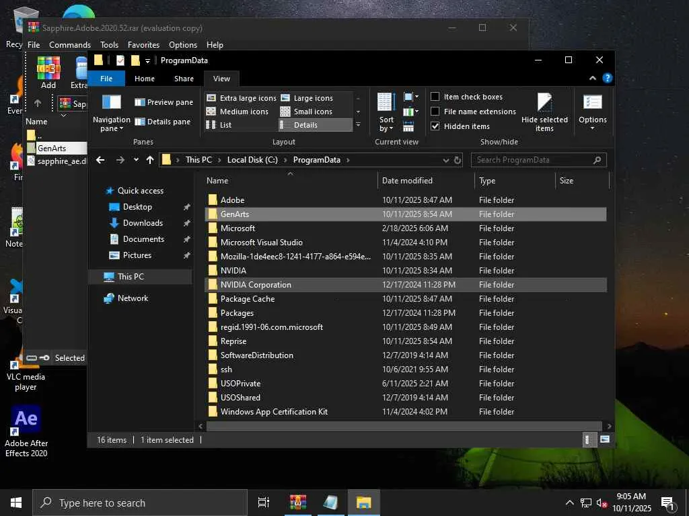Show hidden system tray icons
The width and height of the screenshot is (689, 516).
coord(569,503)
